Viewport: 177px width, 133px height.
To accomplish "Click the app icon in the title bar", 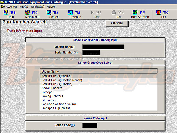I will click(x=2, y=2).
